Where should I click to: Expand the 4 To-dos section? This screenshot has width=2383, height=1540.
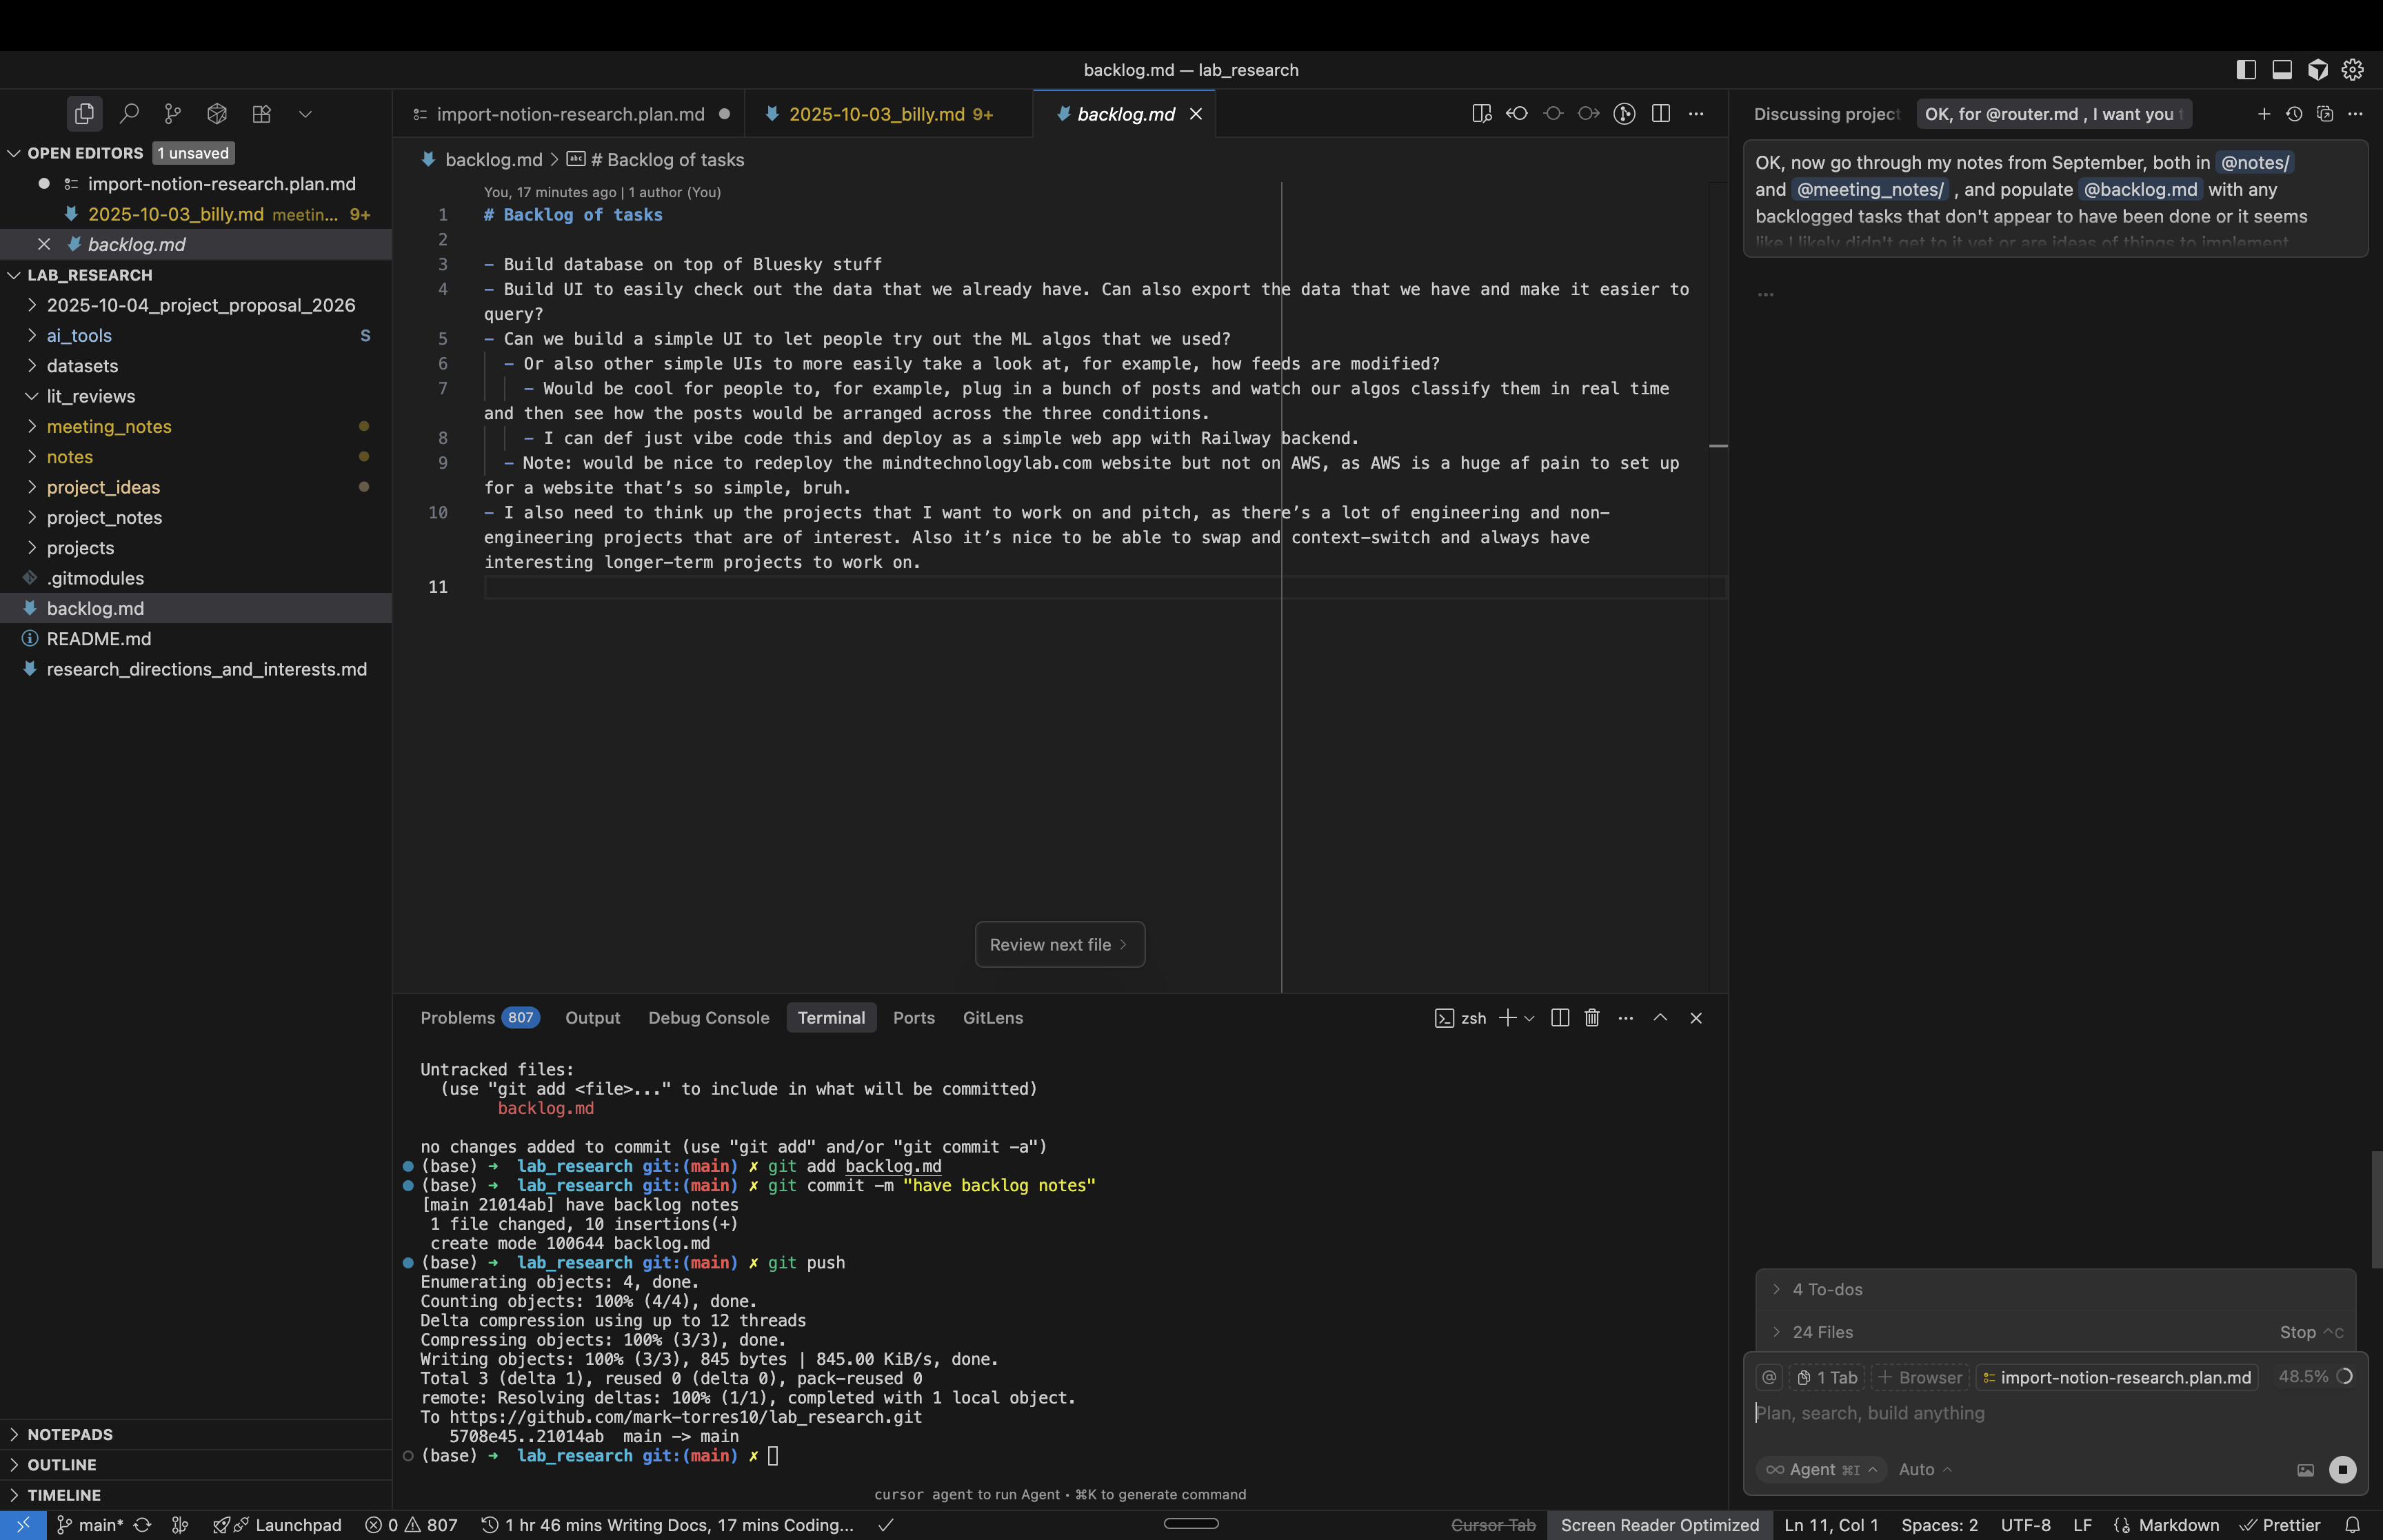1826,1290
